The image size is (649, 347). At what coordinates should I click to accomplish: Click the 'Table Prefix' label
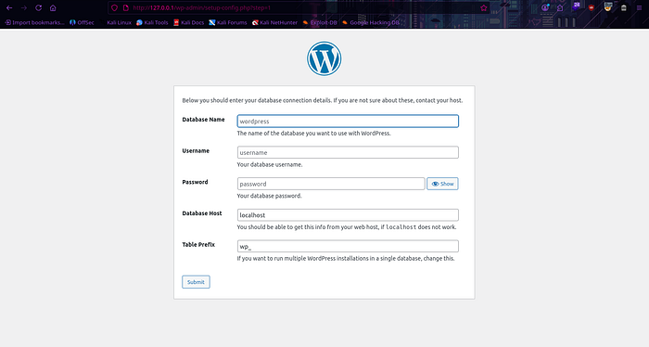(198, 244)
